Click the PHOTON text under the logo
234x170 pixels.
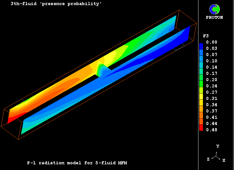coord(214,17)
